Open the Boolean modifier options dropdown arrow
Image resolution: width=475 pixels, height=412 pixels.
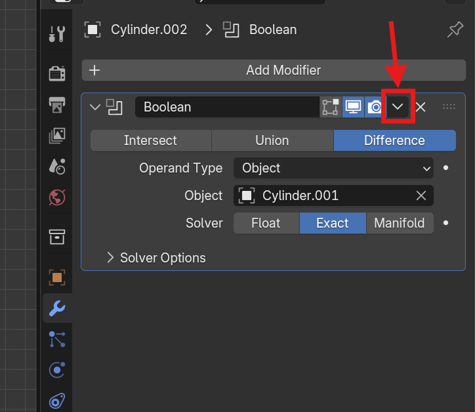pyautogui.click(x=398, y=107)
